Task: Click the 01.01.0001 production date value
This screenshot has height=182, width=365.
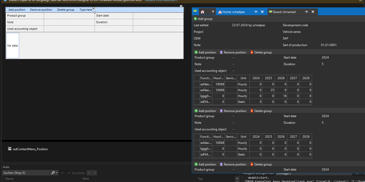Action: click(x=329, y=45)
